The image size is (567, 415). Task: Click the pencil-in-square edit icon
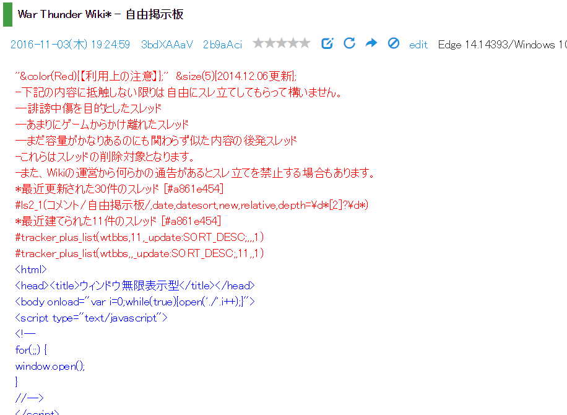point(327,43)
